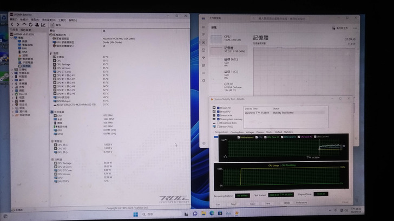Open Task Manager Details page icon
Screen dimensions: 394x221
[x=203, y=73]
